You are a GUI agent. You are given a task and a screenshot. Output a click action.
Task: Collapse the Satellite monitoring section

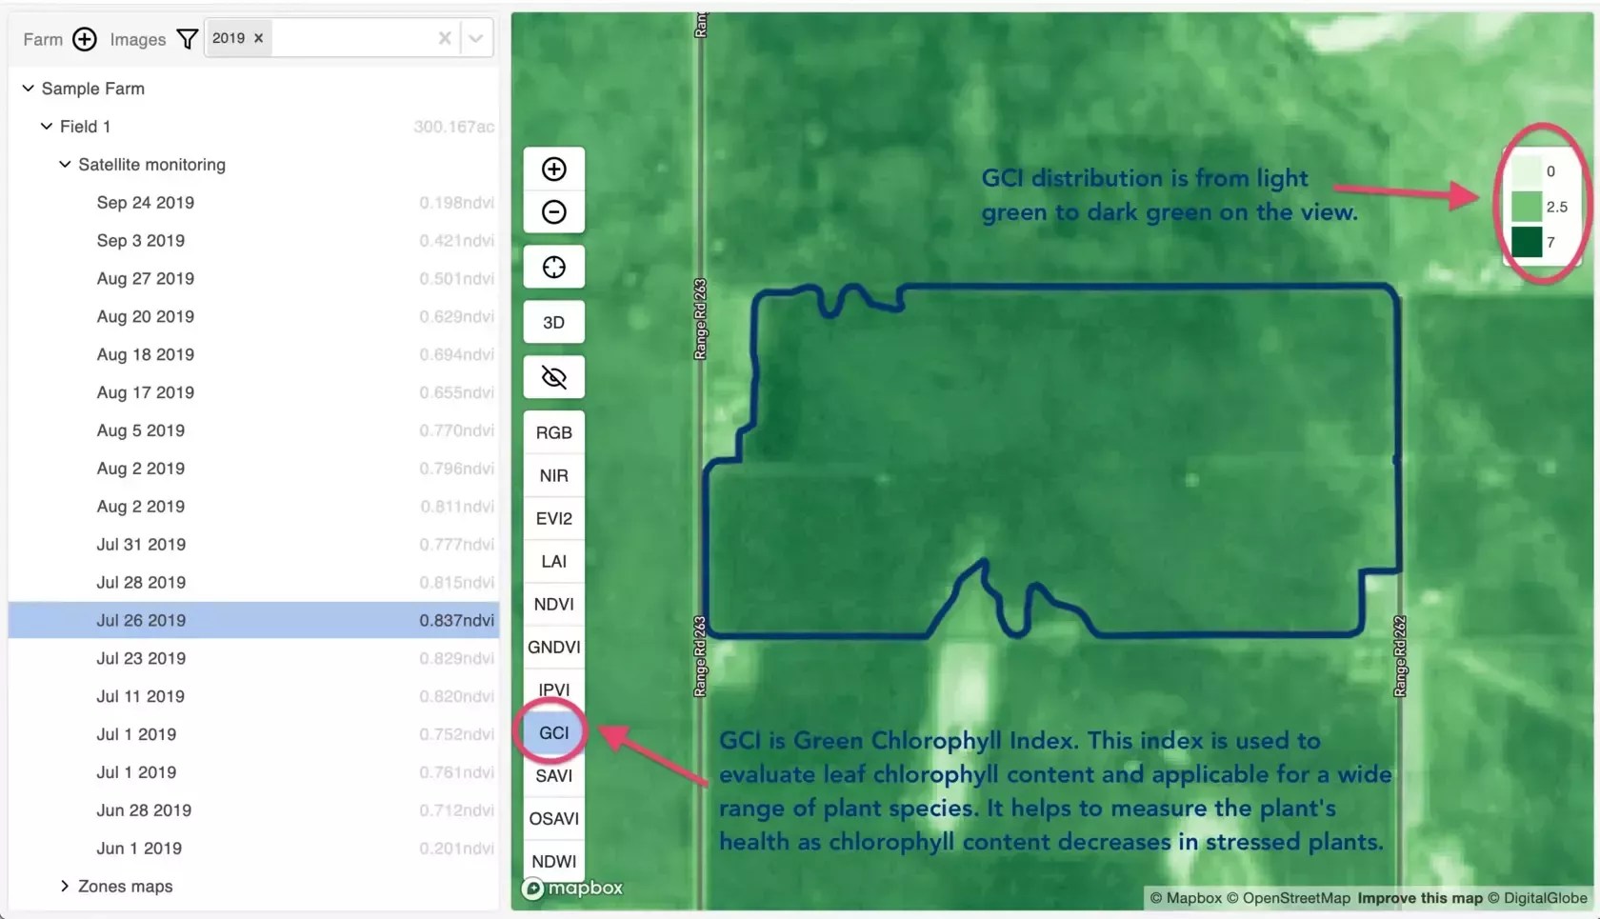[63, 164]
